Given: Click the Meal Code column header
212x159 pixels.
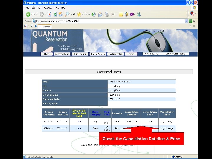Looking at the screenshot, I should click(107, 113).
